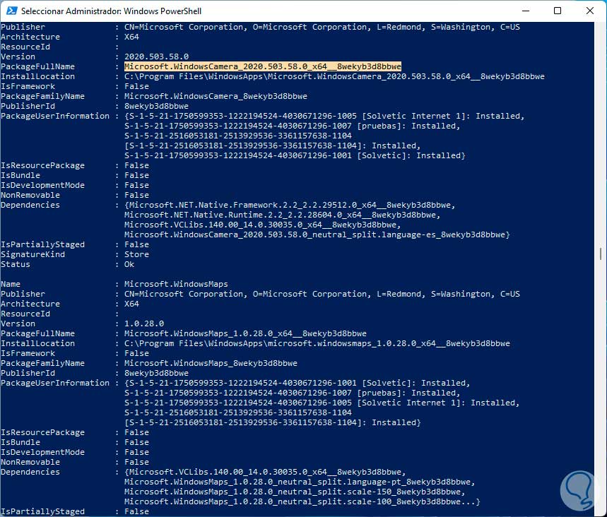Click the vertical scrollbar thumb

coord(601,254)
